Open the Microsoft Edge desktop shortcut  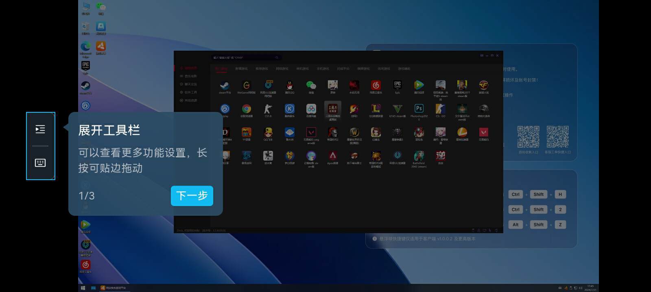pos(85,49)
